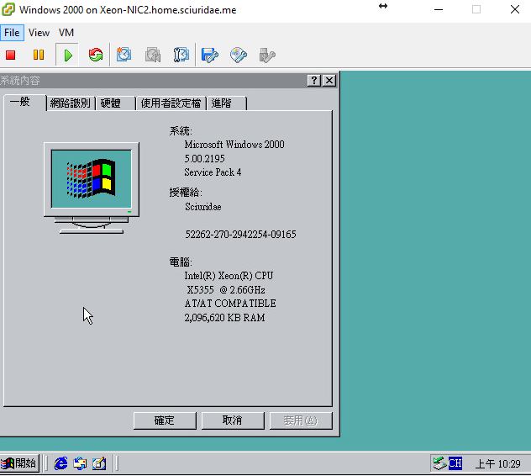Viewport: 531px width, 476px height.
Task: Click the version number 5.00.2195
Action: pos(204,159)
